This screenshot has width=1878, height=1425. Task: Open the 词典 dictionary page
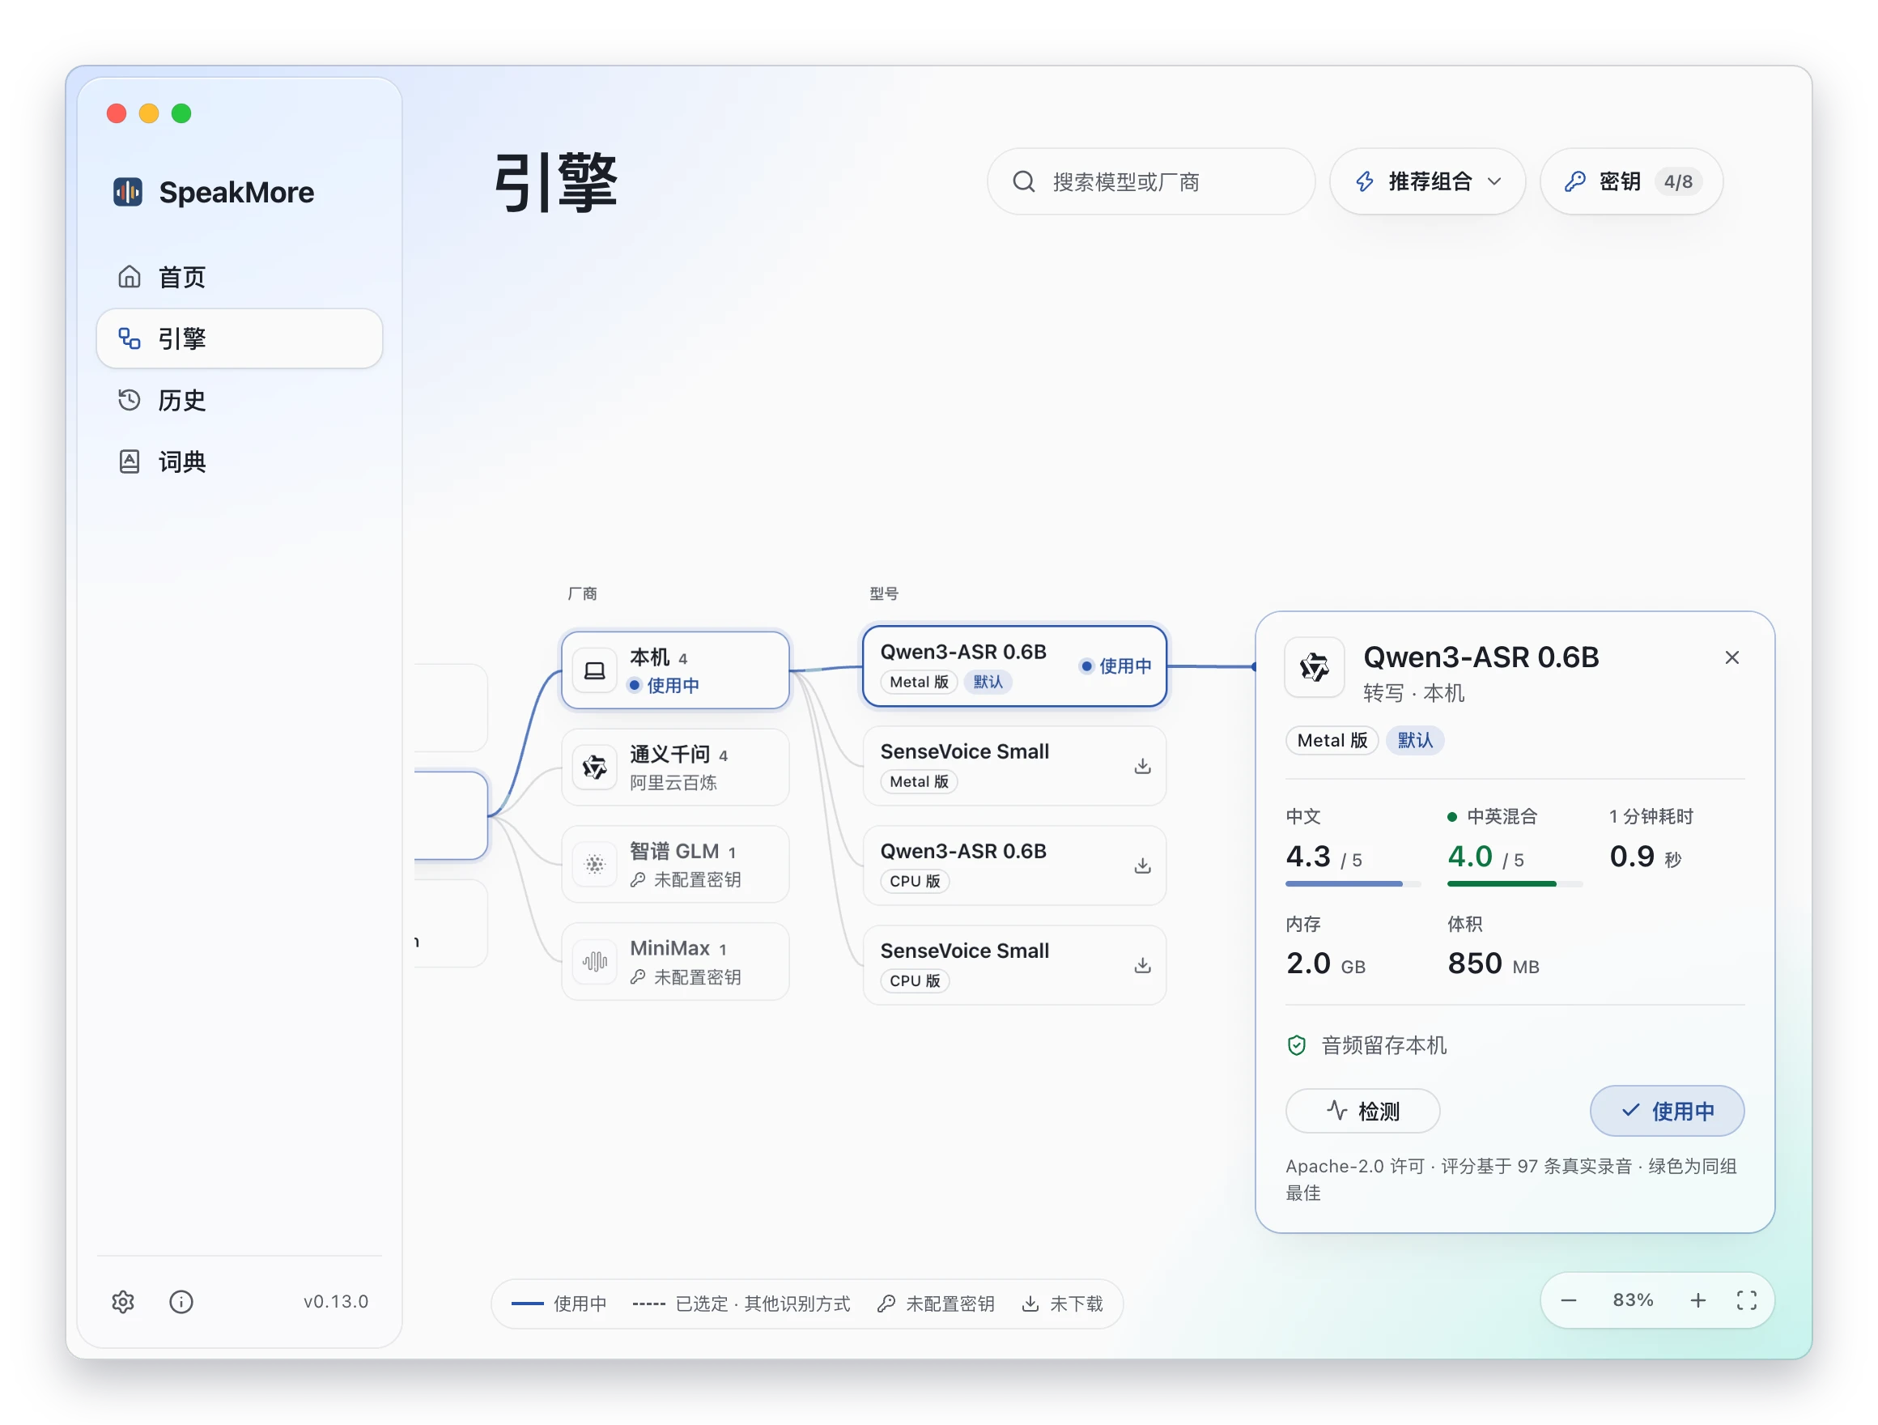click(x=239, y=462)
